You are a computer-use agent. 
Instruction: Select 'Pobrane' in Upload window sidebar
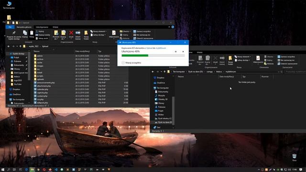(x=17, y=61)
